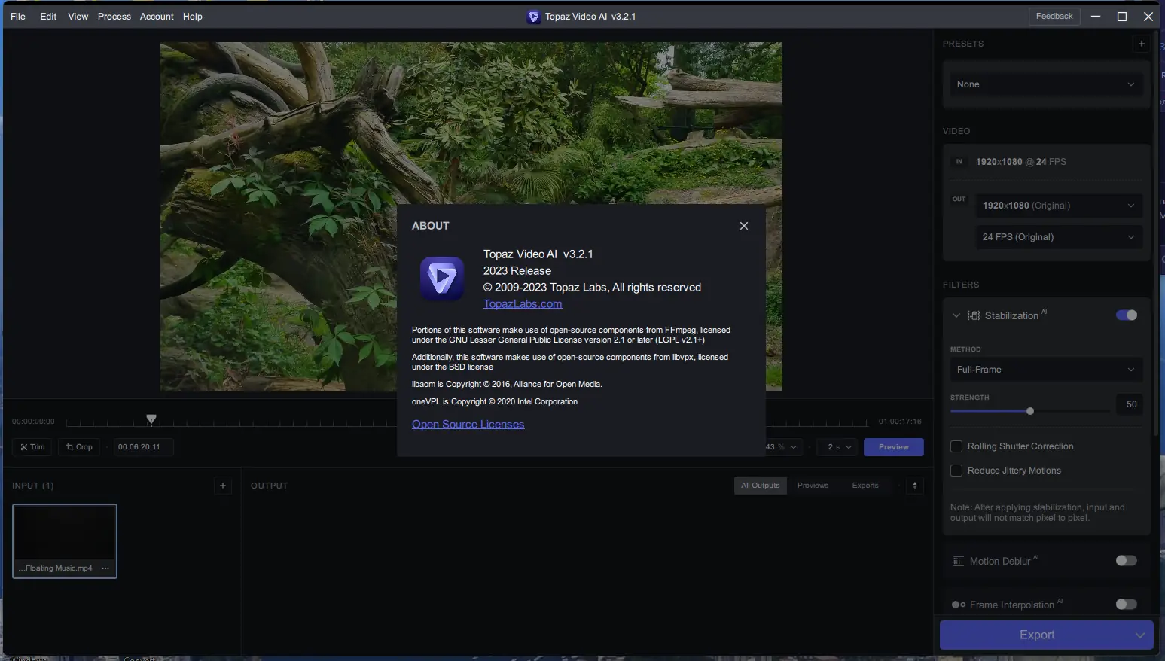Click the Export button
The height and width of the screenshot is (661, 1165).
pyautogui.click(x=1036, y=635)
